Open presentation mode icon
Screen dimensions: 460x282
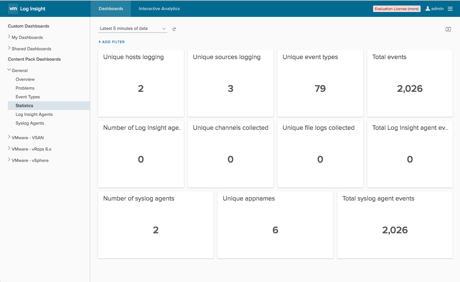448,29
